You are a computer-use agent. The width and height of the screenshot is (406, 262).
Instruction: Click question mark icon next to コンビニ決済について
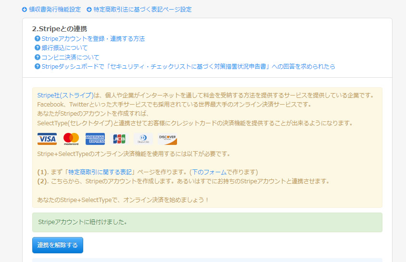(x=37, y=57)
